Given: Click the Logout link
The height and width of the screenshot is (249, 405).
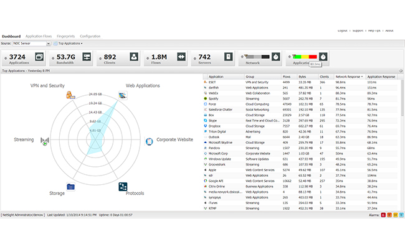Looking at the screenshot, I should pyautogui.click(x=342, y=31).
